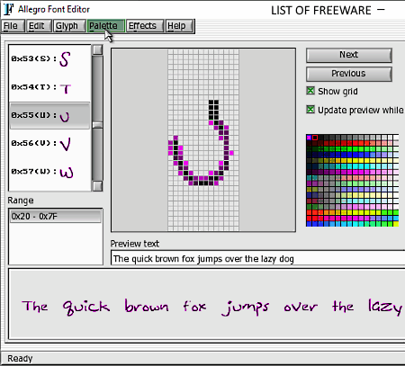Open the Palette menu
This screenshot has height=366, width=405.
pyautogui.click(x=105, y=26)
